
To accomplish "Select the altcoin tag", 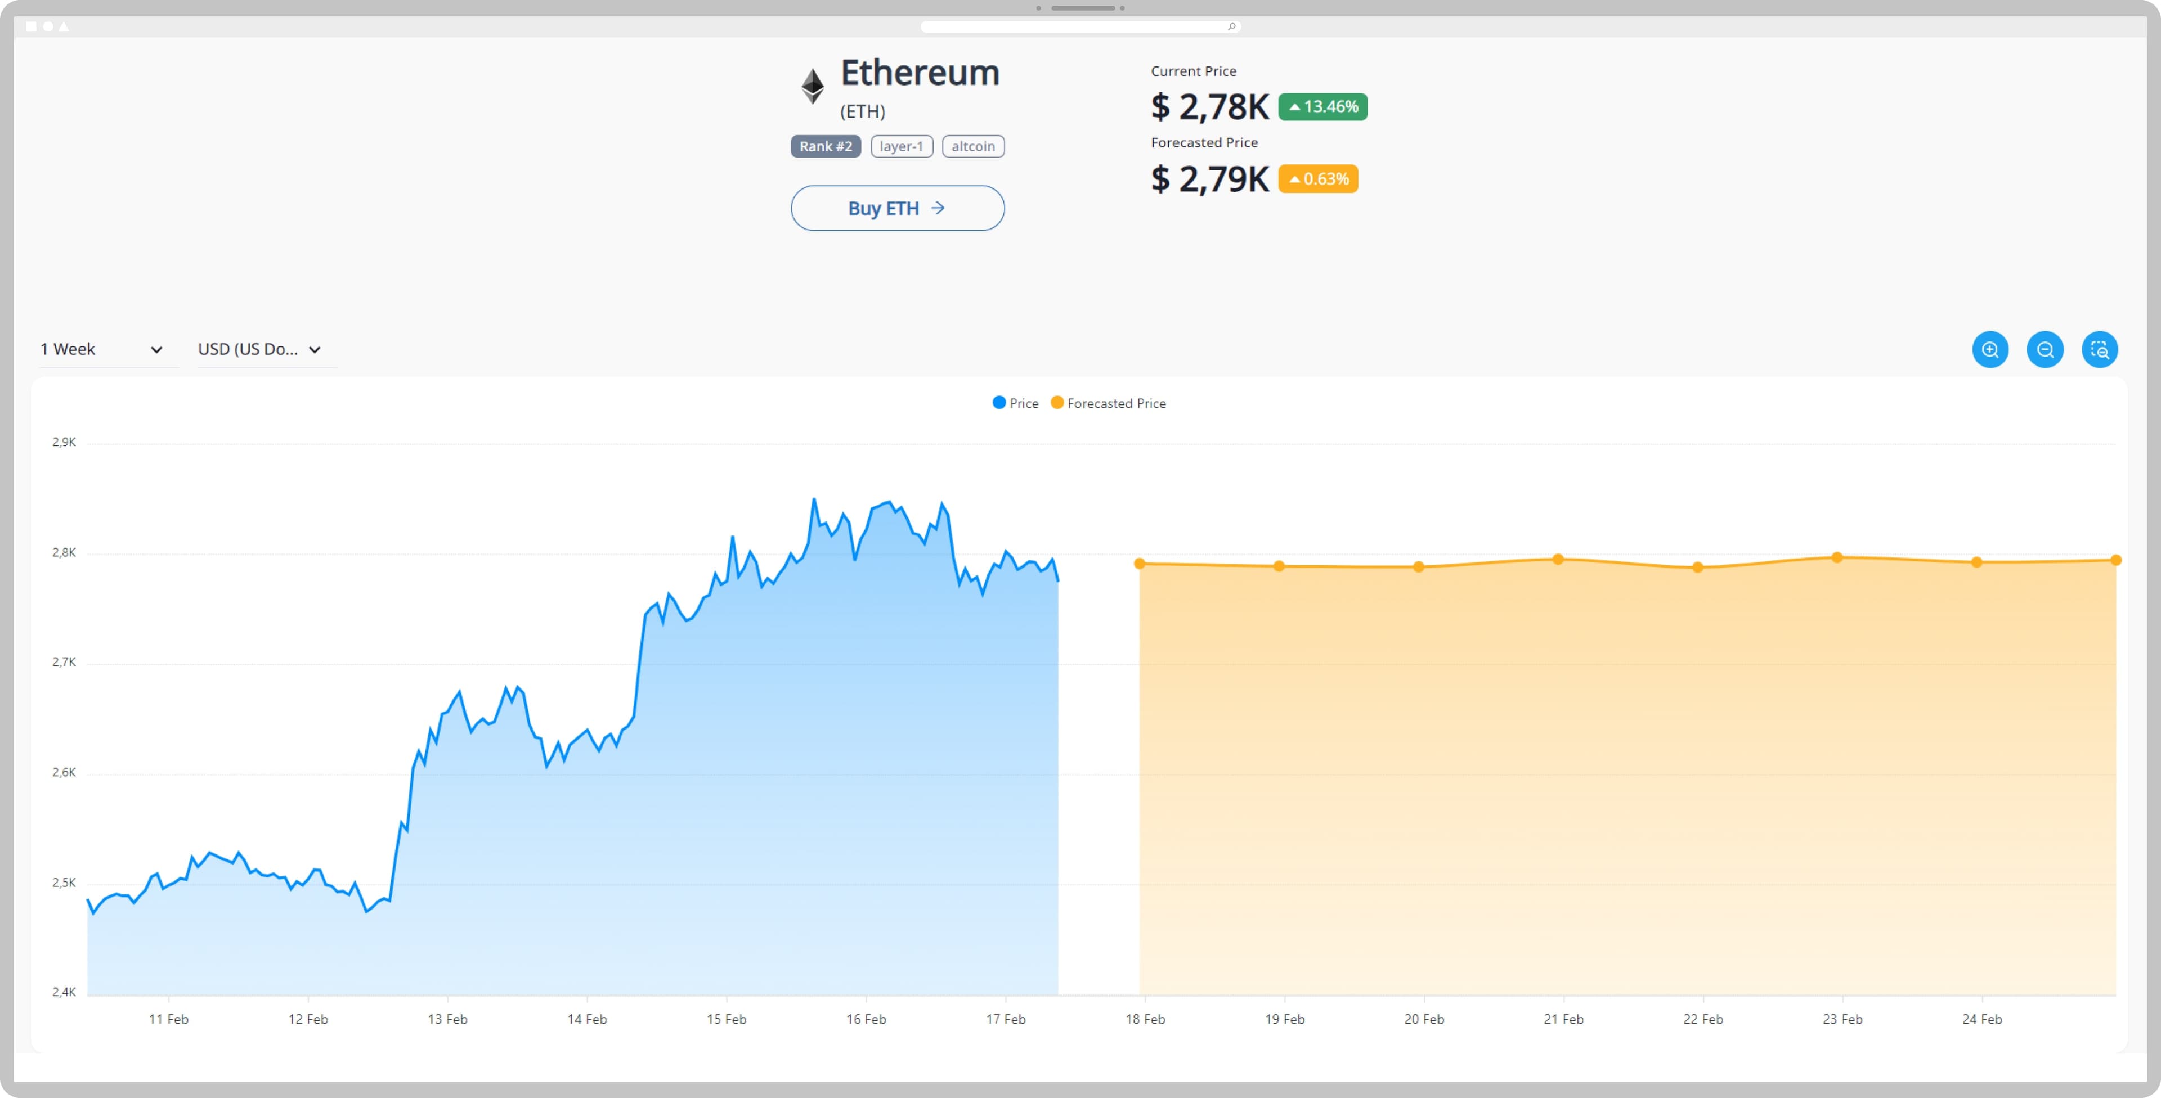I will pos(973,146).
